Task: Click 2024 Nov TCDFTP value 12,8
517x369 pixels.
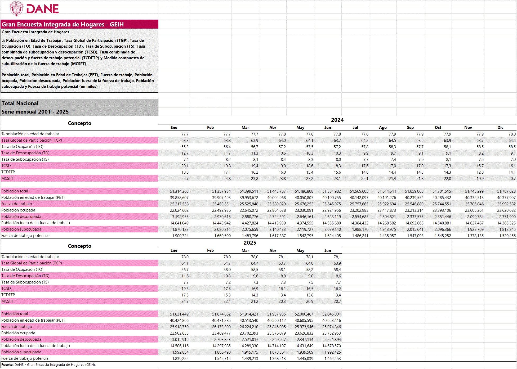Action: tap(480, 172)
